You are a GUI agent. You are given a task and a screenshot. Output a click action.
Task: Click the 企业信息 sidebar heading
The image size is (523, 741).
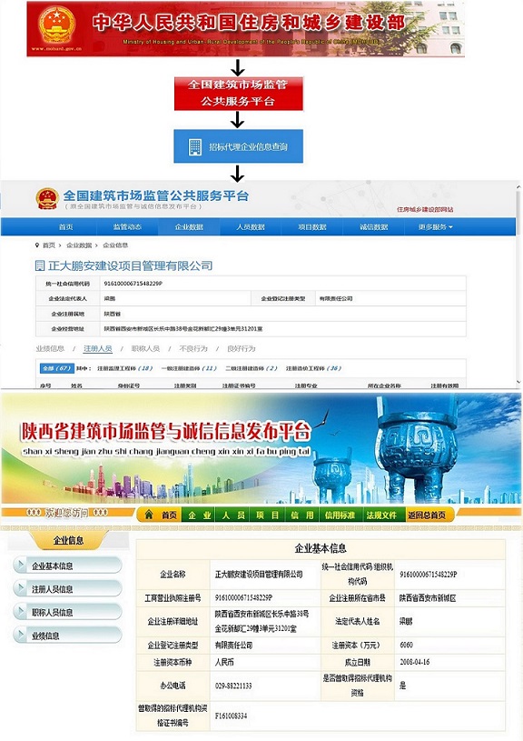click(68, 540)
